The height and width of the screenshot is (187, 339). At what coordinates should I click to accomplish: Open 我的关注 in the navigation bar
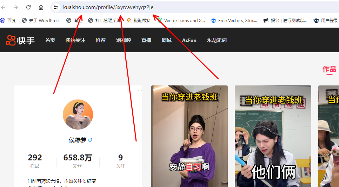75,40
